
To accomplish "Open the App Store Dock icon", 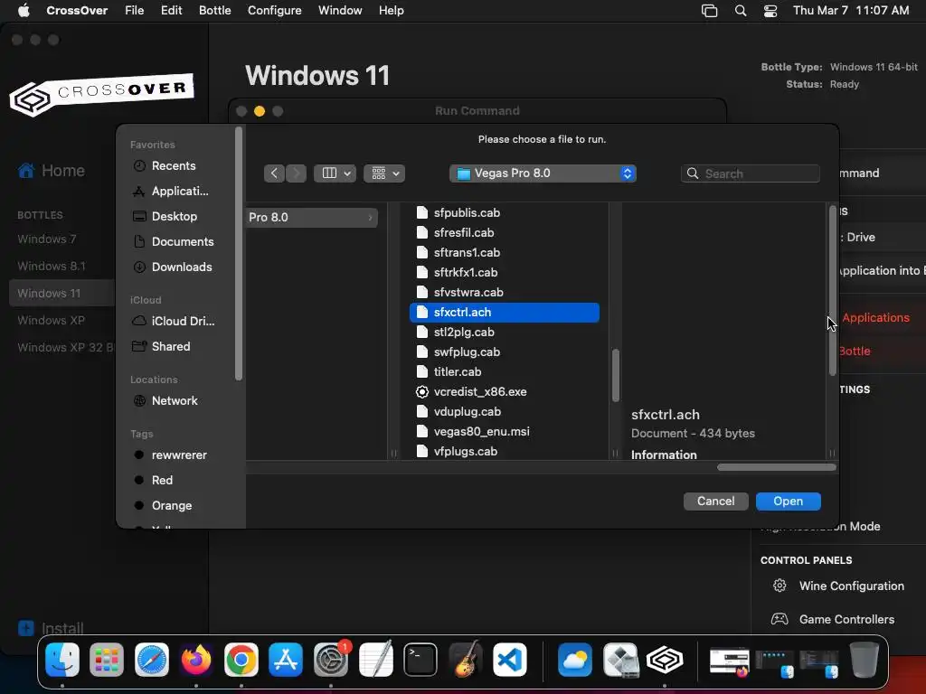I will [286, 659].
